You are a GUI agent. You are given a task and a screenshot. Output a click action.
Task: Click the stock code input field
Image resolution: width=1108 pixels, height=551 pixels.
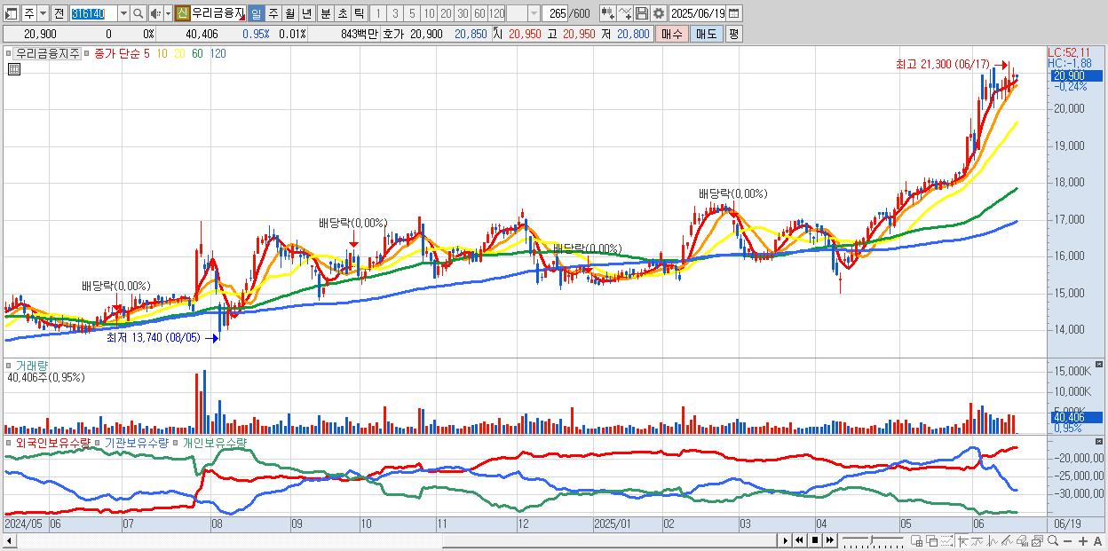click(93, 13)
